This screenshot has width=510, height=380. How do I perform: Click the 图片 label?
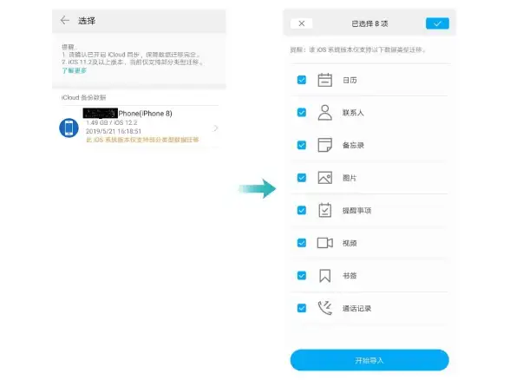coord(350,178)
